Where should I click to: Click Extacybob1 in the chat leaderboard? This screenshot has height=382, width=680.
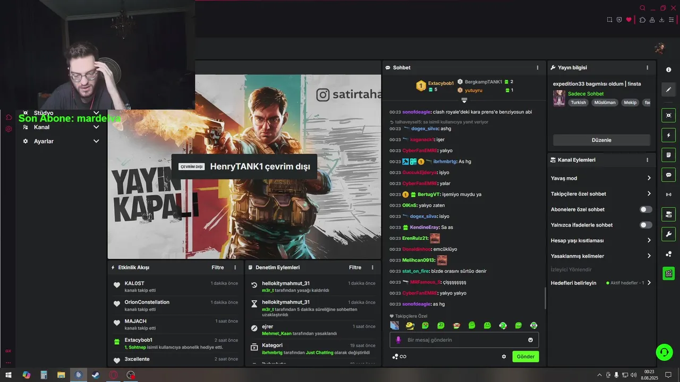coord(441,83)
